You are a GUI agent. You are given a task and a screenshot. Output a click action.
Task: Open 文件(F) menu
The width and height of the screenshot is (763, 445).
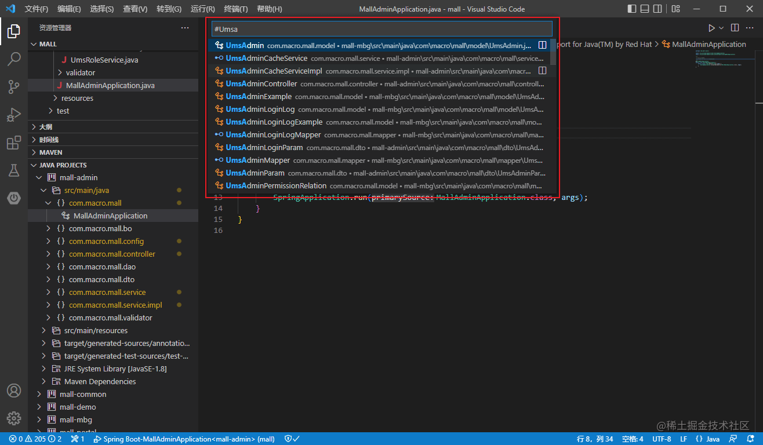tap(37, 9)
